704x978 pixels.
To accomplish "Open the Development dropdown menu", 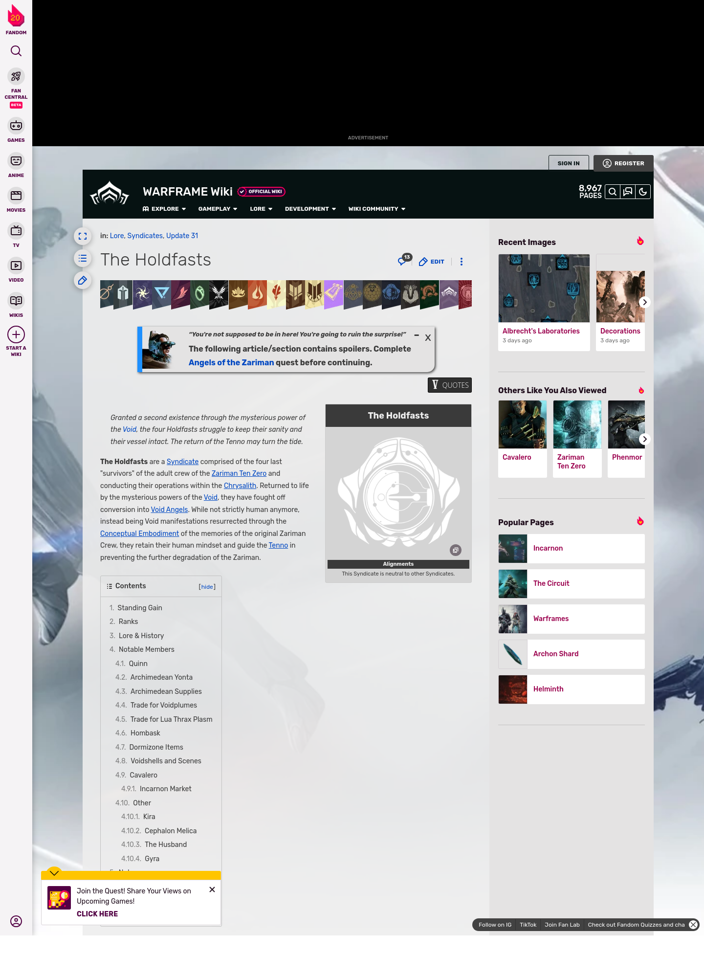I will (x=310, y=209).
